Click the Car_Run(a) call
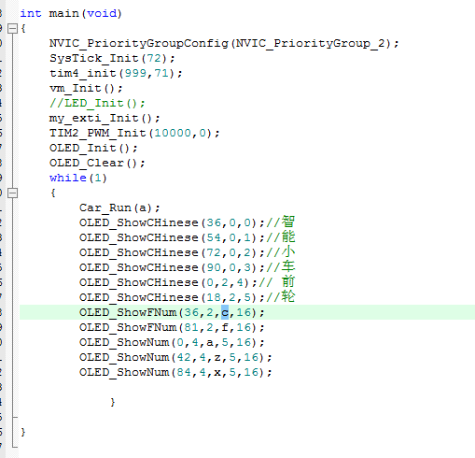Image resolution: width=475 pixels, height=458 pixels. 119,208
